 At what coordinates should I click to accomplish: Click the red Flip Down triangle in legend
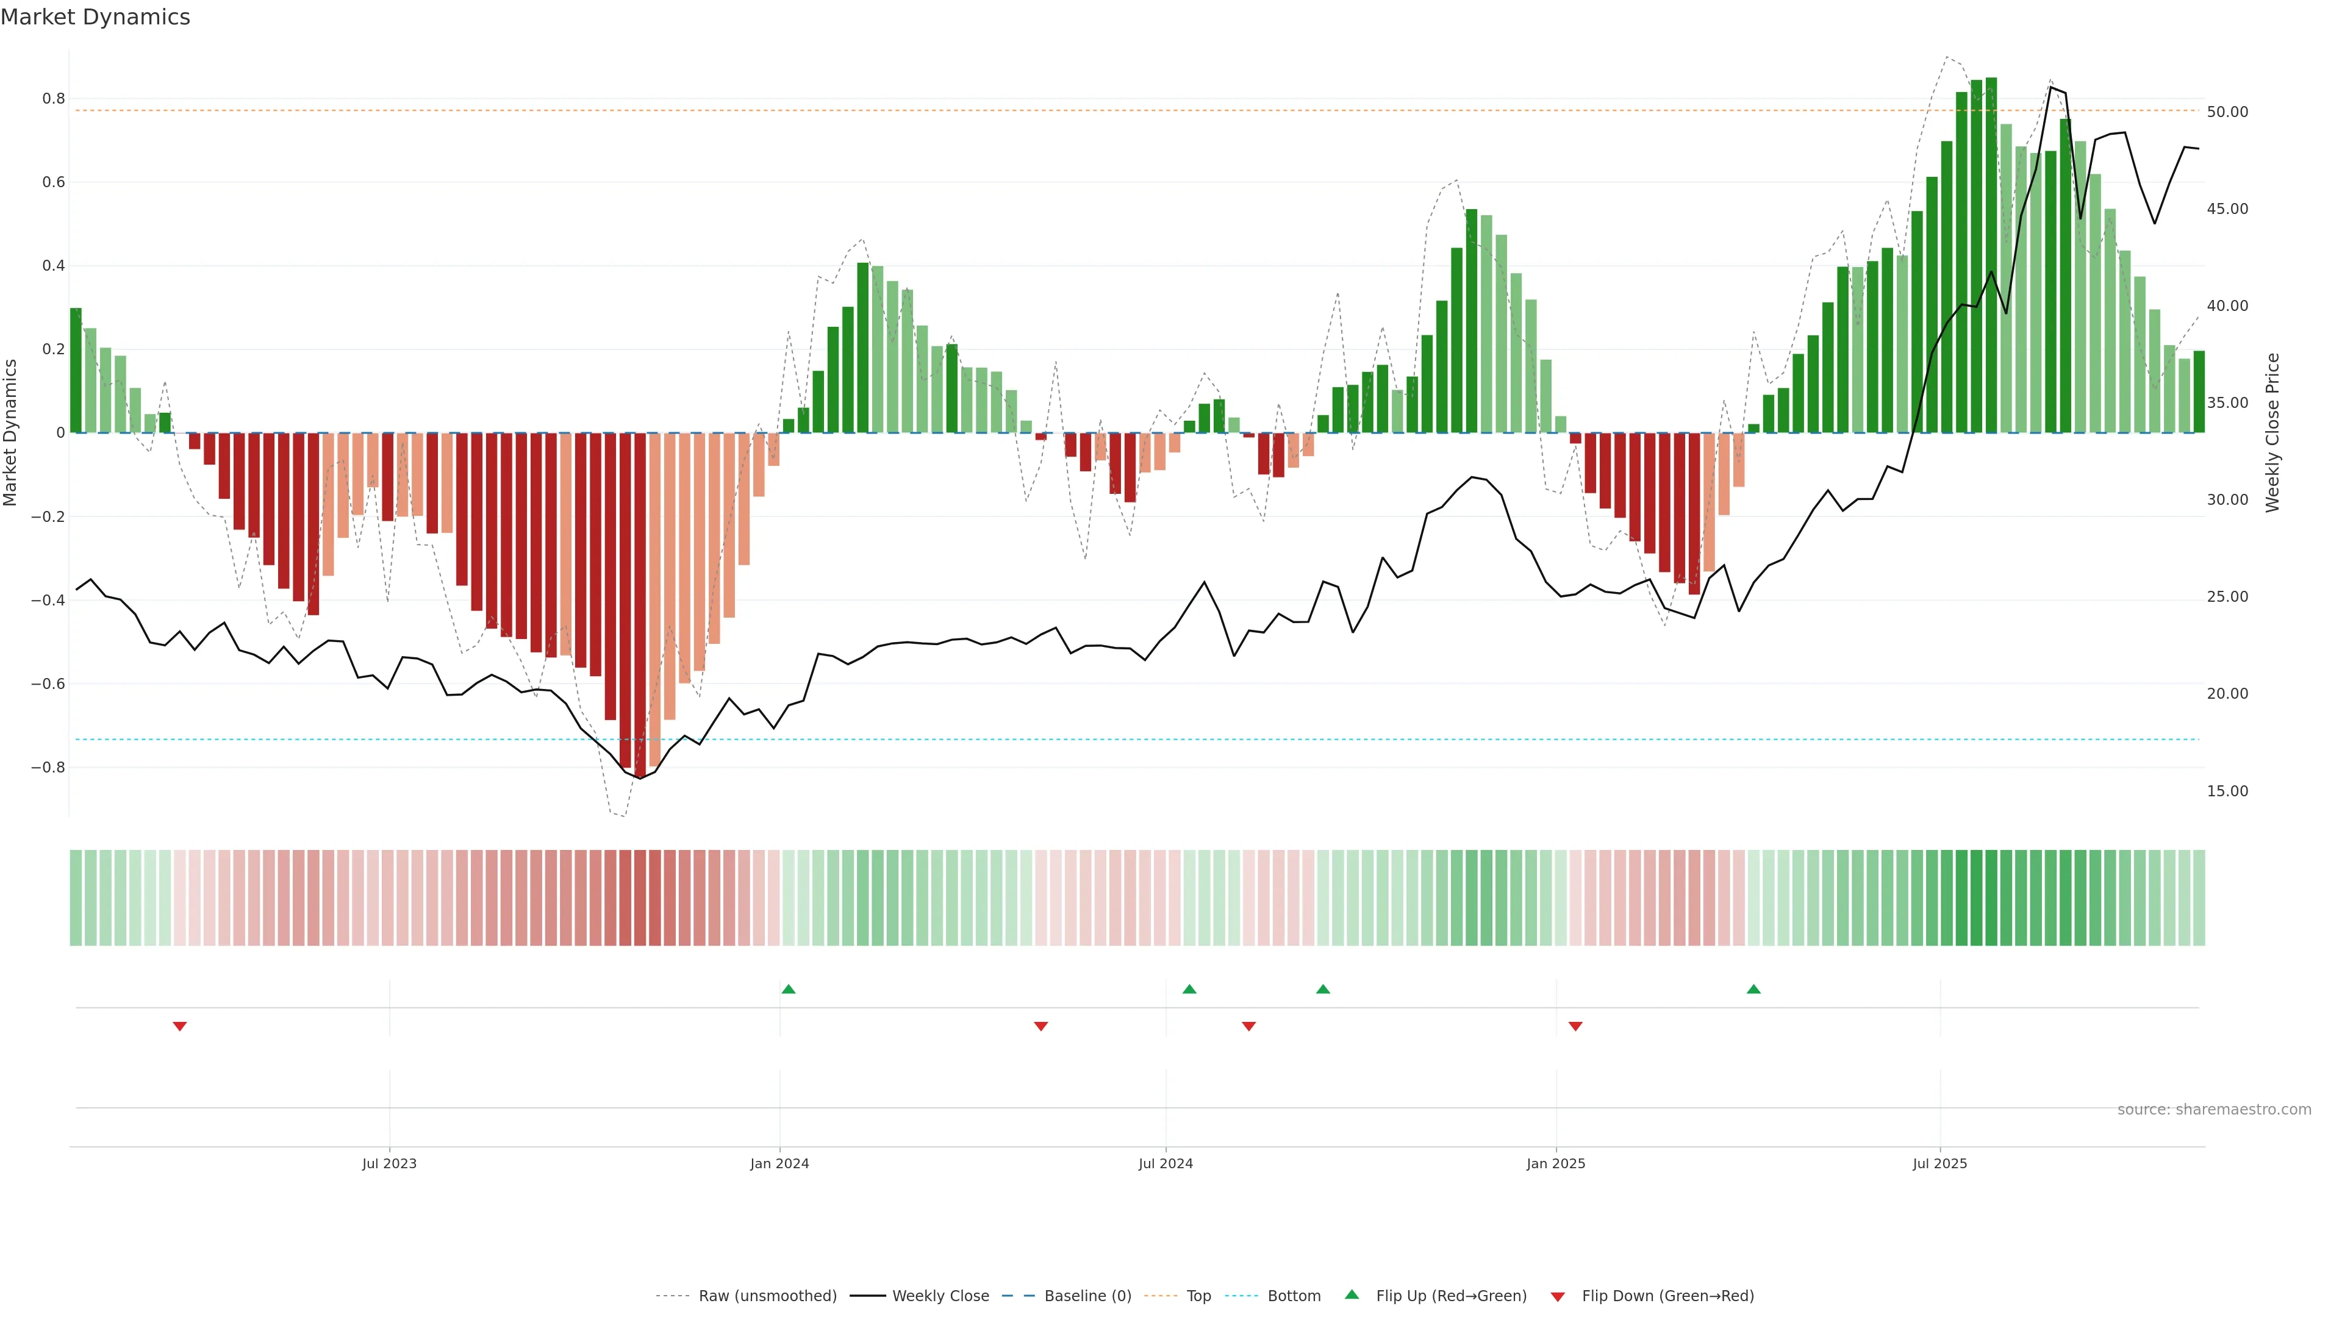pos(1558,1296)
